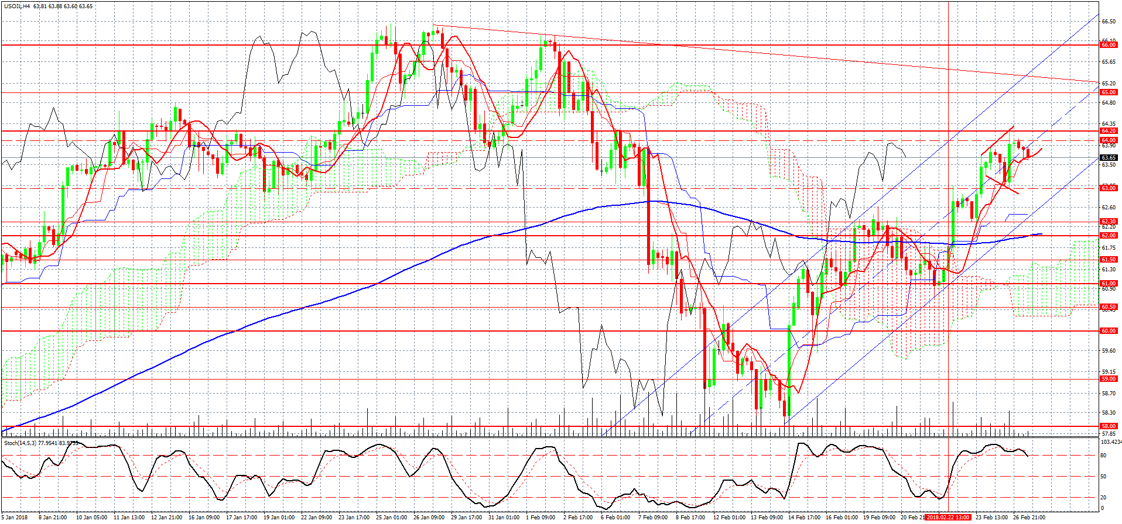Click the 8 Jan 21:00 time label

point(52,518)
